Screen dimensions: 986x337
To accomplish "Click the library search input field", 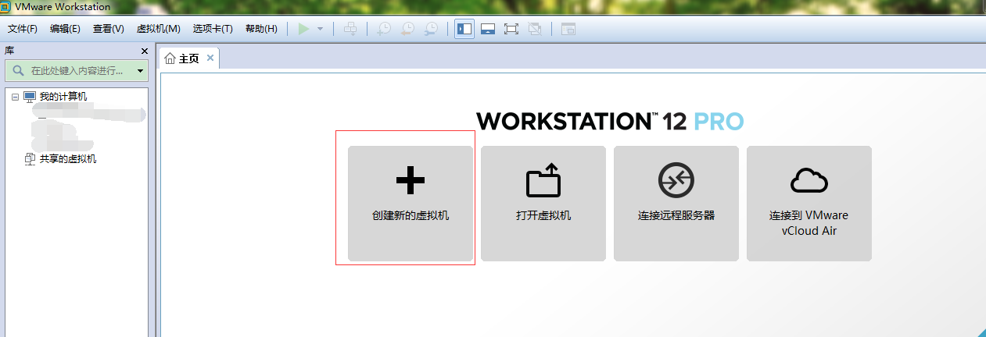I will click(x=76, y=71).
